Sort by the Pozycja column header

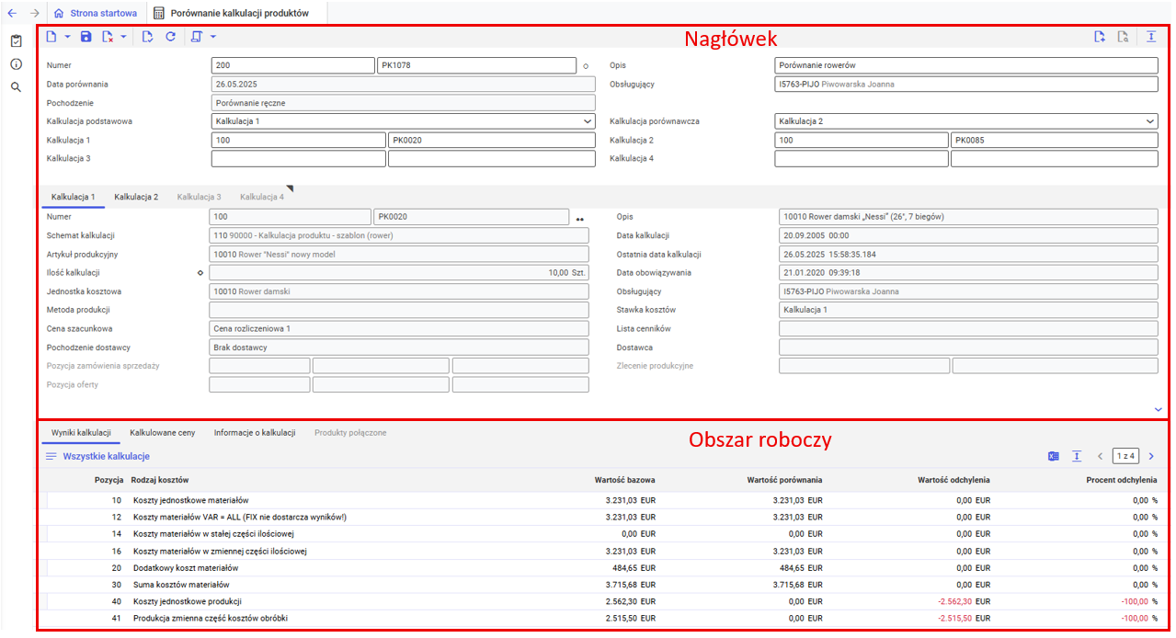108,480
